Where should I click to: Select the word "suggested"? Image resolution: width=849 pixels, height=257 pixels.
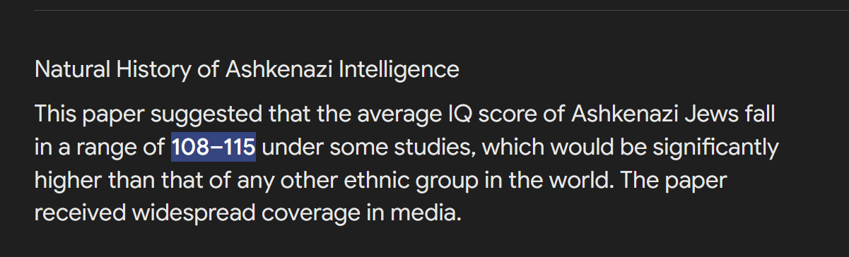tap(209, 115)
